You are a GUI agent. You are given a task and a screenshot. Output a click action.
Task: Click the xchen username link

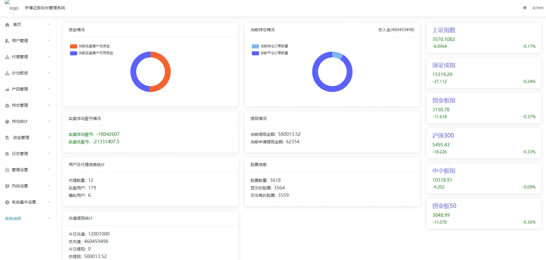538,8
